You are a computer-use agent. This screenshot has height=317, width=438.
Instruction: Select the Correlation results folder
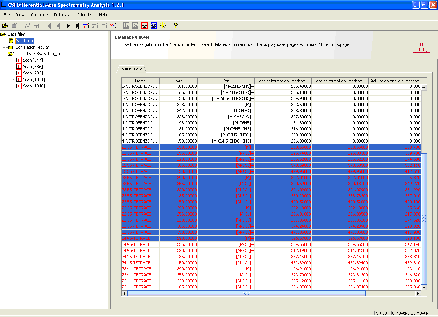[32, 47]
